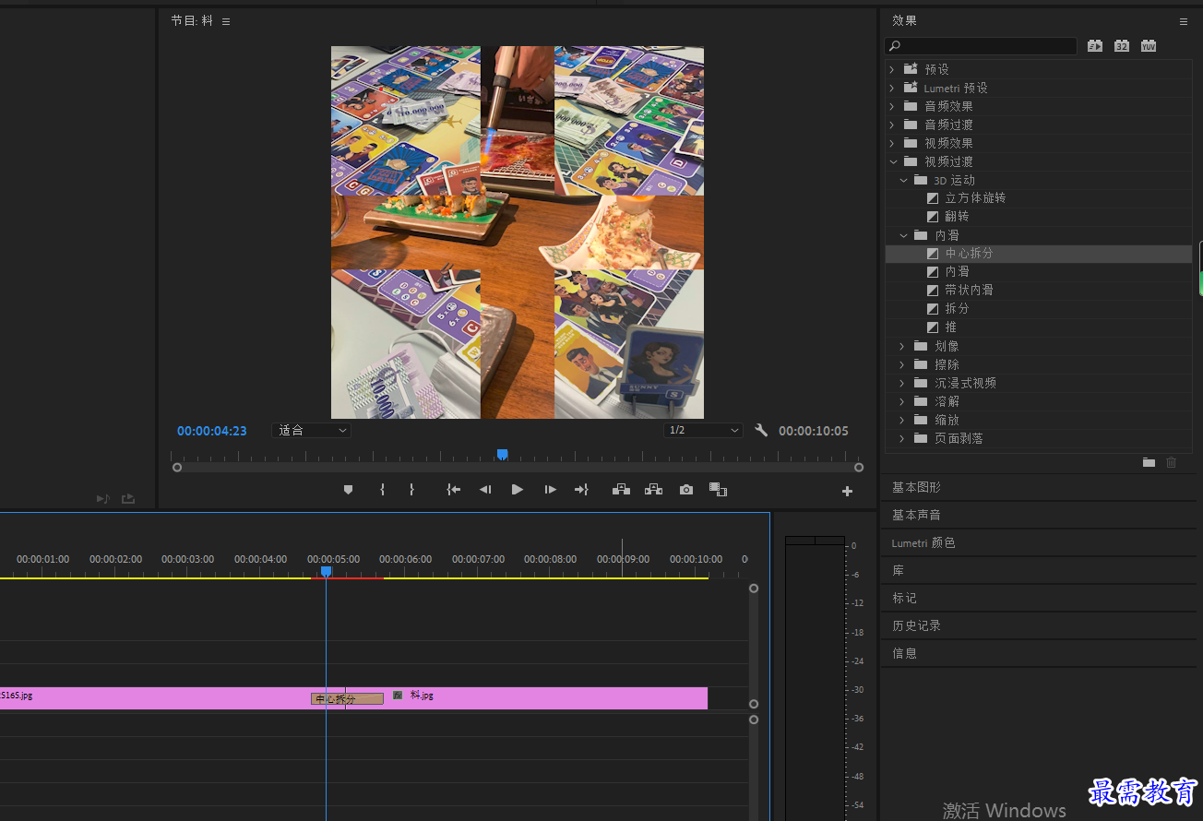Collapse the 视频过渡 folder
The width and height of the screenshot is (1203, 821).
tap(892, 161)
